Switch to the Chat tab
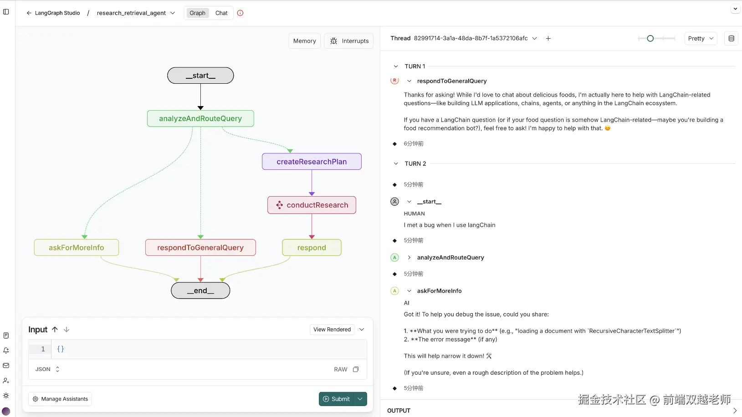 [x=221, y=13]
